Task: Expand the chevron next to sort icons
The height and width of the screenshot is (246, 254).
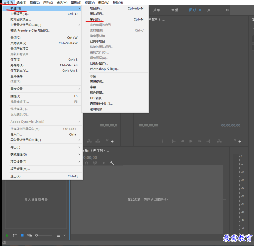Action: point(65,235)
